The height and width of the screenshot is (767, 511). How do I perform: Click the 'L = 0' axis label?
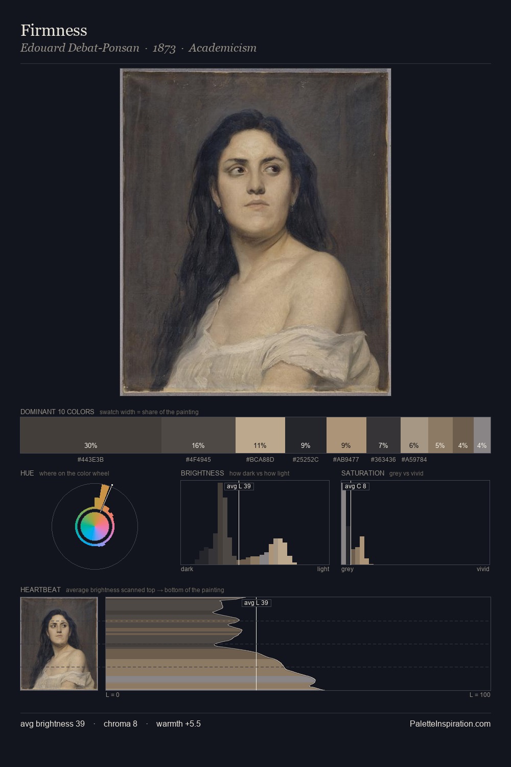tap(112, 695)
